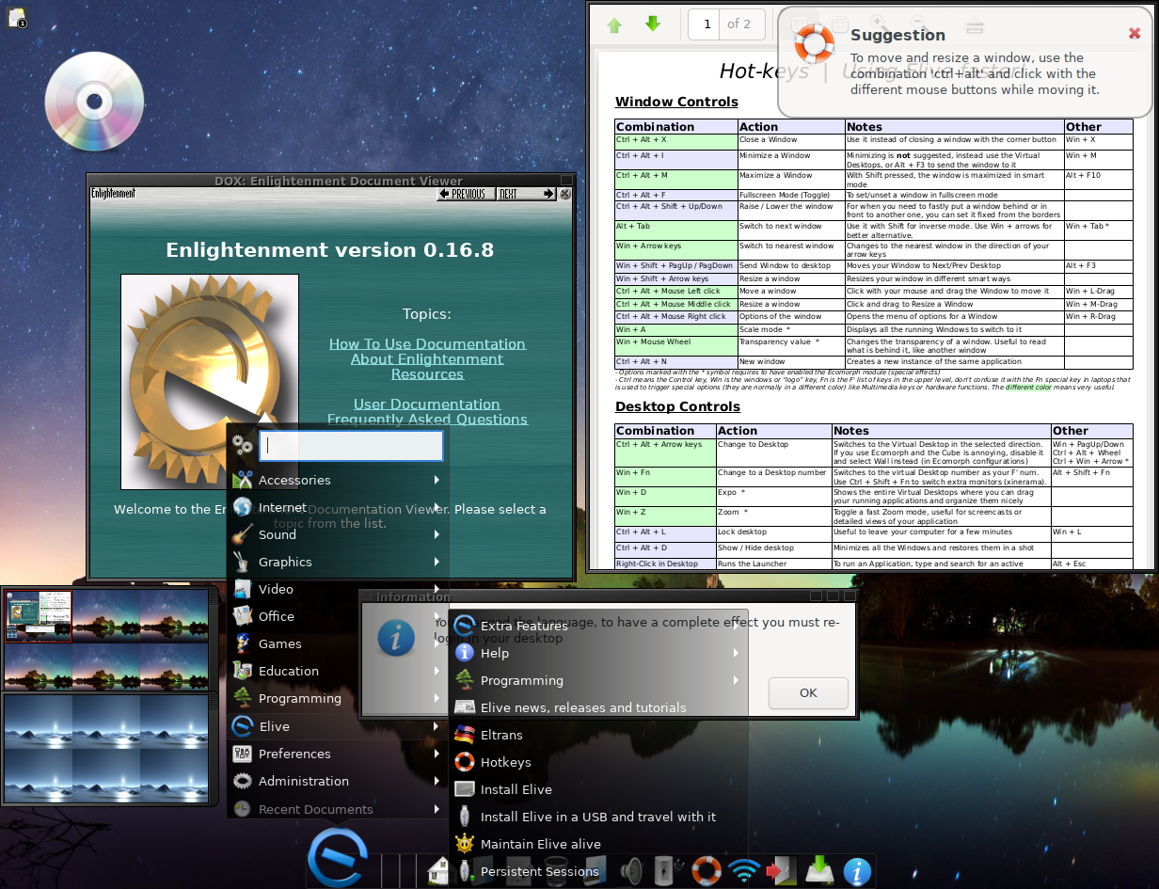Choose Persistent Sessions from the Elive submenu
Image resolution: width=1159 pixels, height=889 pixels.
point(598,871)
